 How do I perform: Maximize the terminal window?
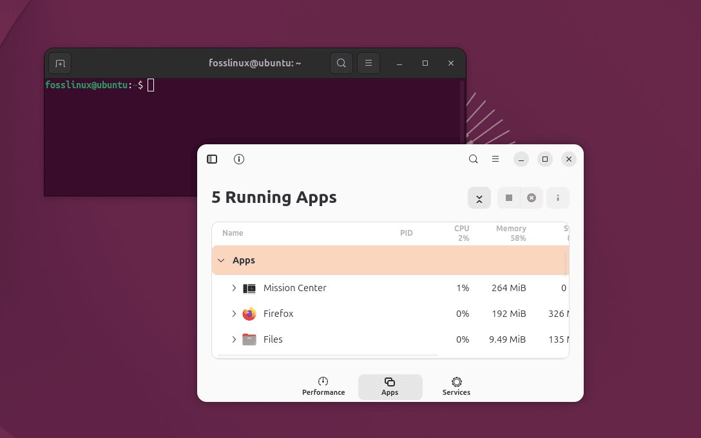[x=425, y=64]
